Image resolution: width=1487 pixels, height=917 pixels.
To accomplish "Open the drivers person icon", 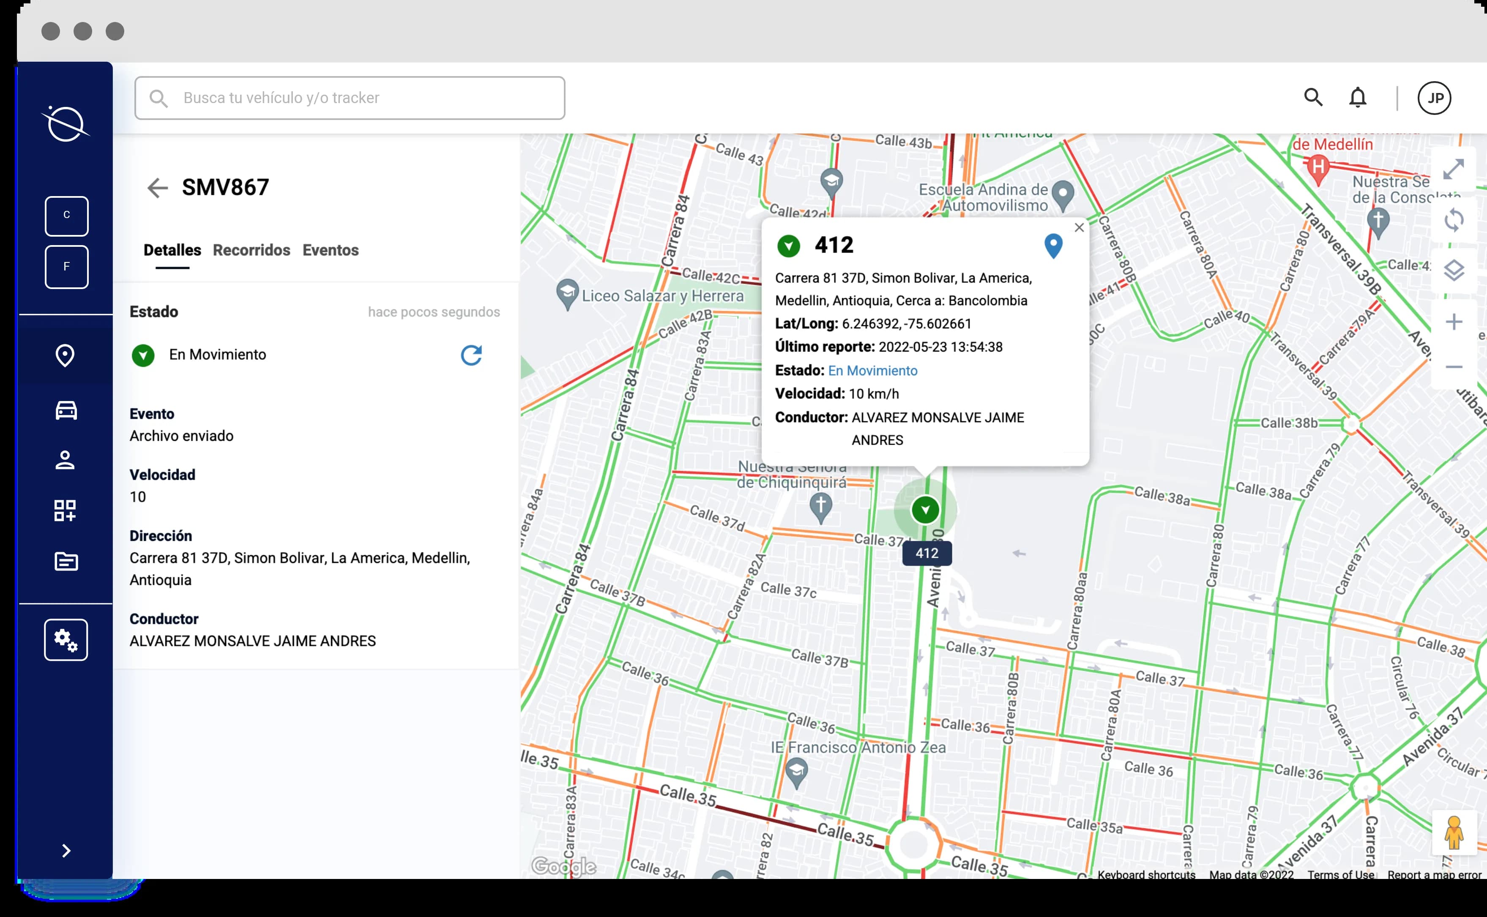I will (65, 460).
